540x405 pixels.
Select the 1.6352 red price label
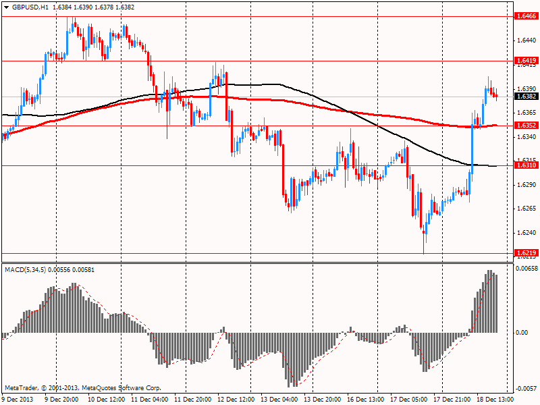point(526,126)
